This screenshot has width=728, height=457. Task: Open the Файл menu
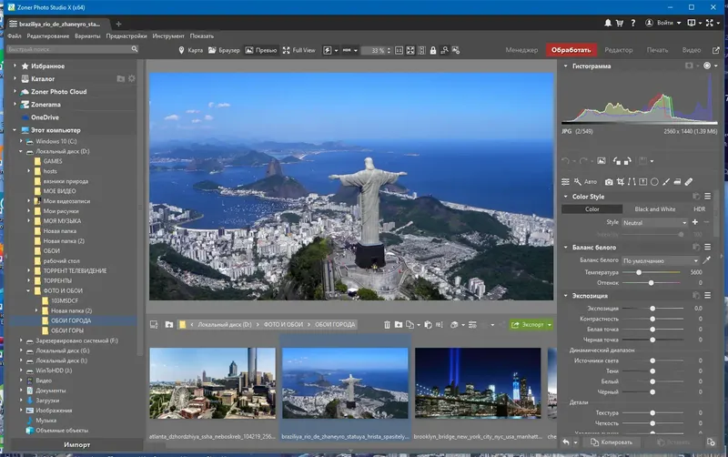point(14,36)
